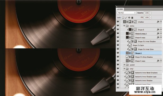Expand Shape 6 layer effects arrow
This screenshot has width=163, height=96.
click(x=161, y=30)
